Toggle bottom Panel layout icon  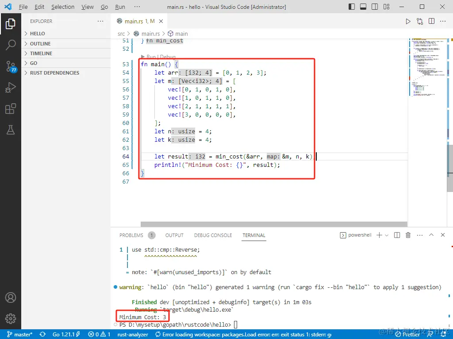point(363,7)
